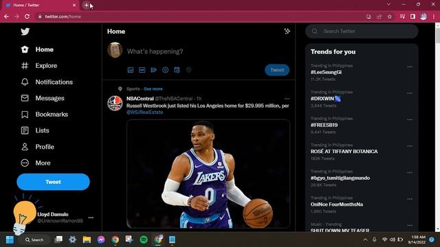
Task: Open Bookmarks in the sidebar
Action: pos(44,115)
